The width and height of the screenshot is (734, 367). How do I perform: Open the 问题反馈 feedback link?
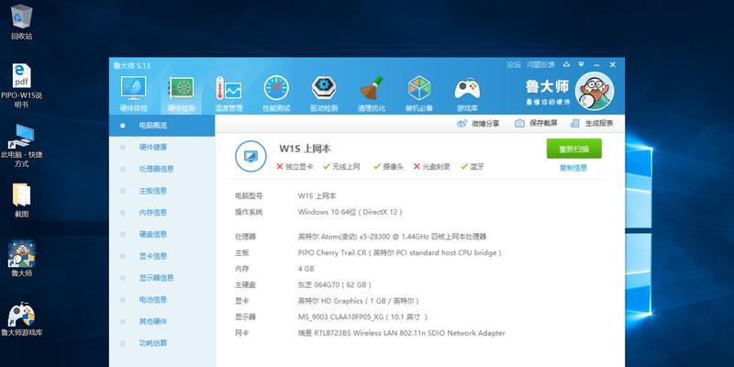540,64
